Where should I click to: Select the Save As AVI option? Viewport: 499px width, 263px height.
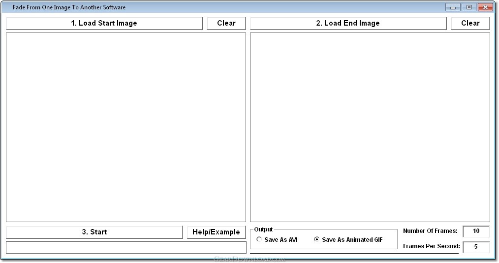[259, 240]
